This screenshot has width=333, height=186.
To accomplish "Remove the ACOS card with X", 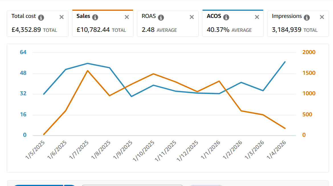I will 257,17.
